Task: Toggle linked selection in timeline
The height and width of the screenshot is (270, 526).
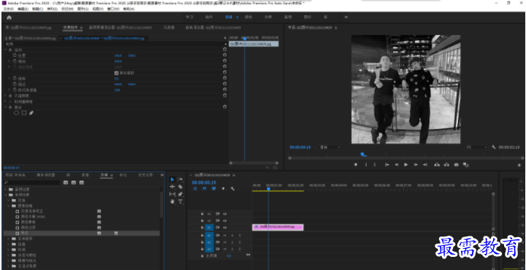Action: [x=214, y=189]
